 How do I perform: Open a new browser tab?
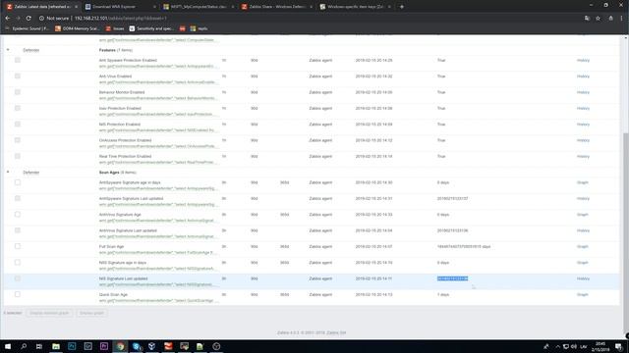click(402, 7)
